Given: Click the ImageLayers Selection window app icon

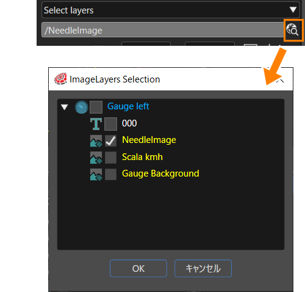Looking at the screenshot, I should click(60, 79).
